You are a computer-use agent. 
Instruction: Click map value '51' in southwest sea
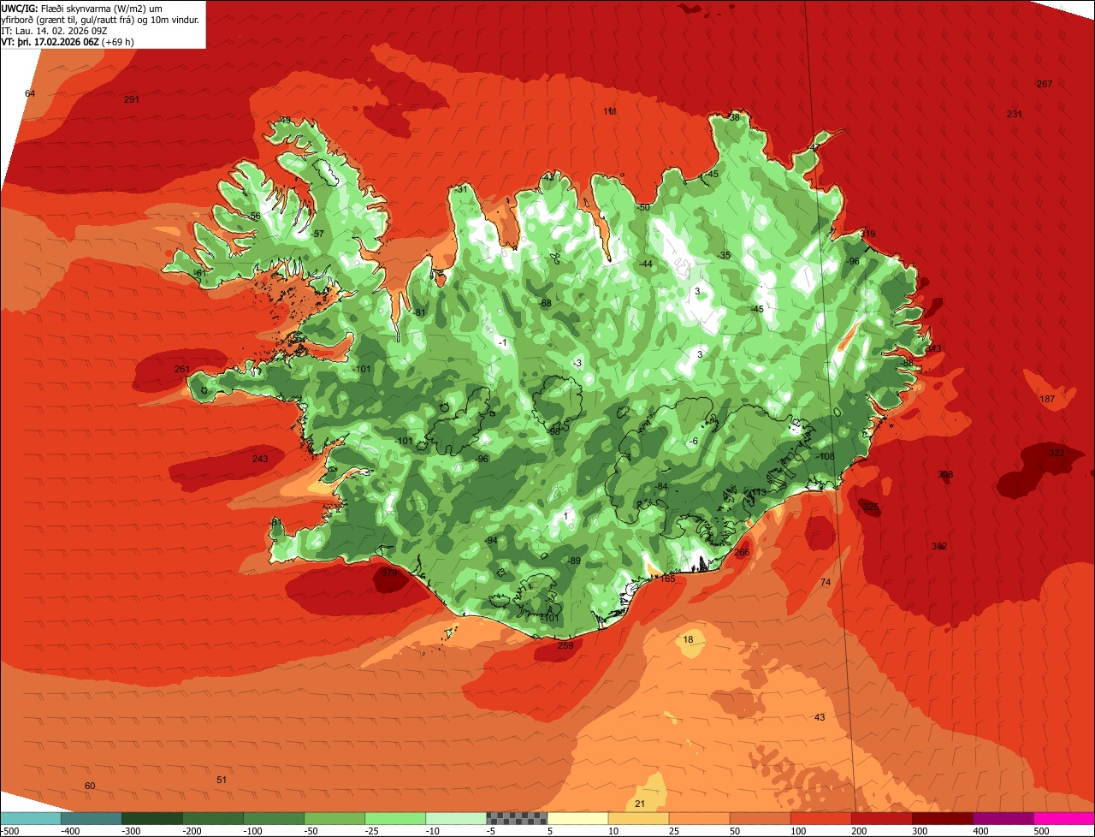point(222,780)
